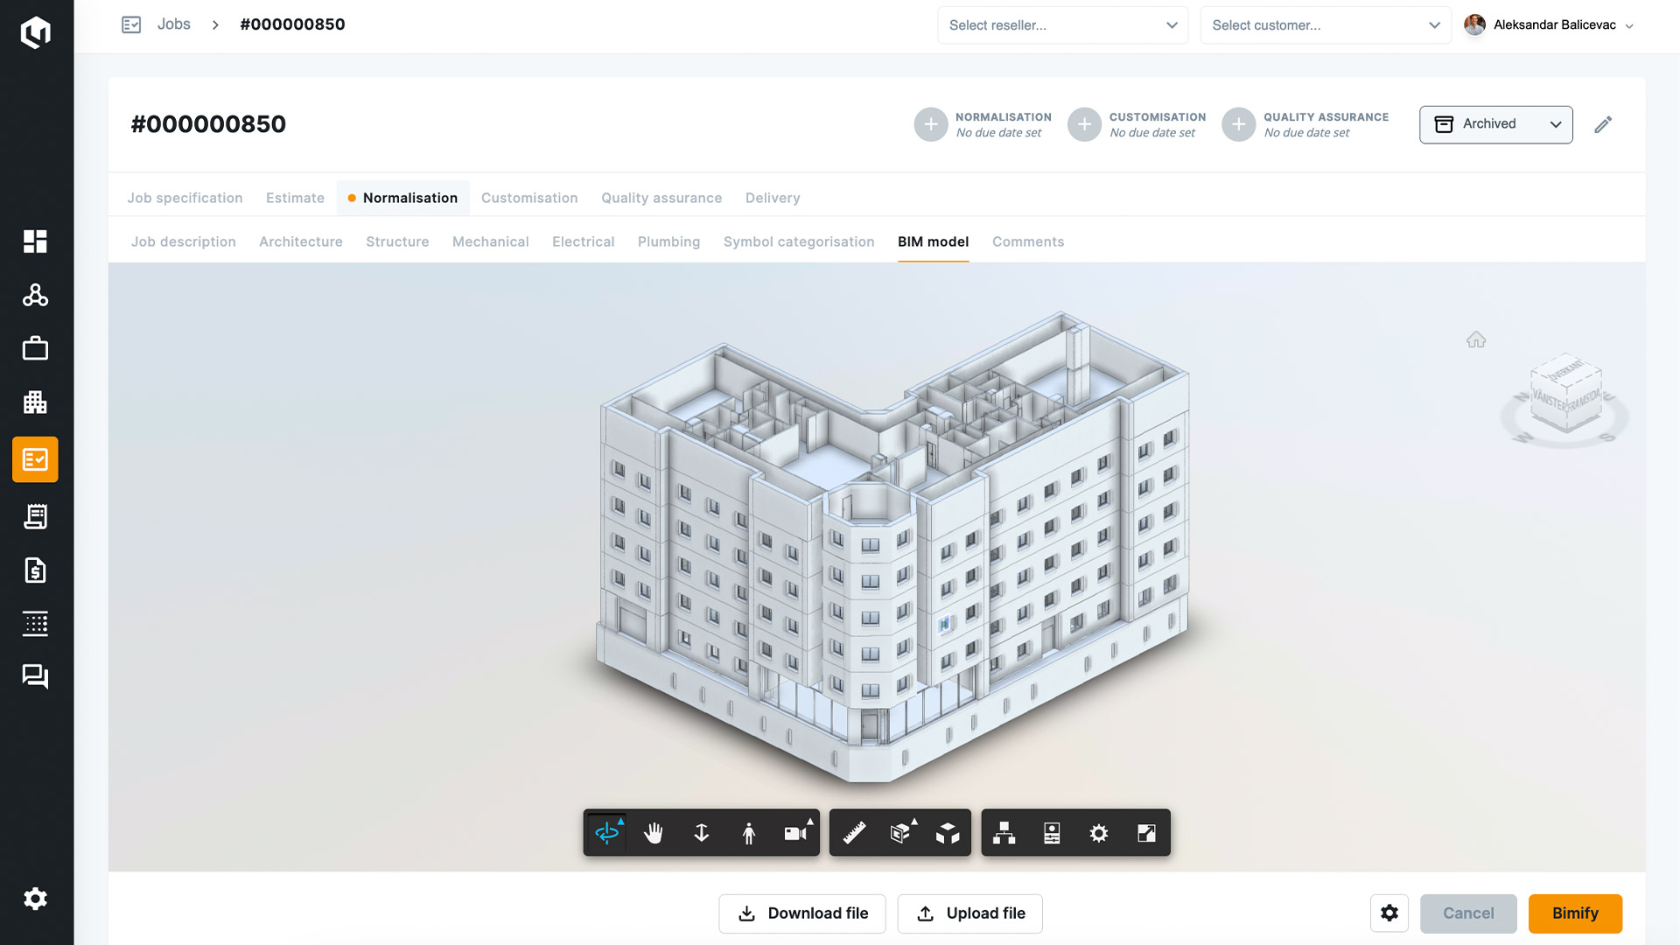Open the Section analysis tool
Image resolution: width=1680 pixels, height=945 pixels.
900,833
